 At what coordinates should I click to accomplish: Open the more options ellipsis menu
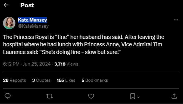pyautogui.click(x=176, y=20)
